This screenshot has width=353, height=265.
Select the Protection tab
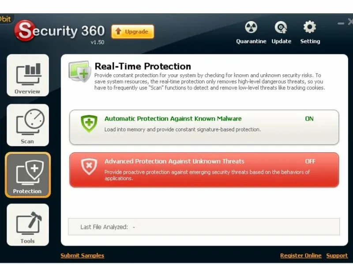27,175
